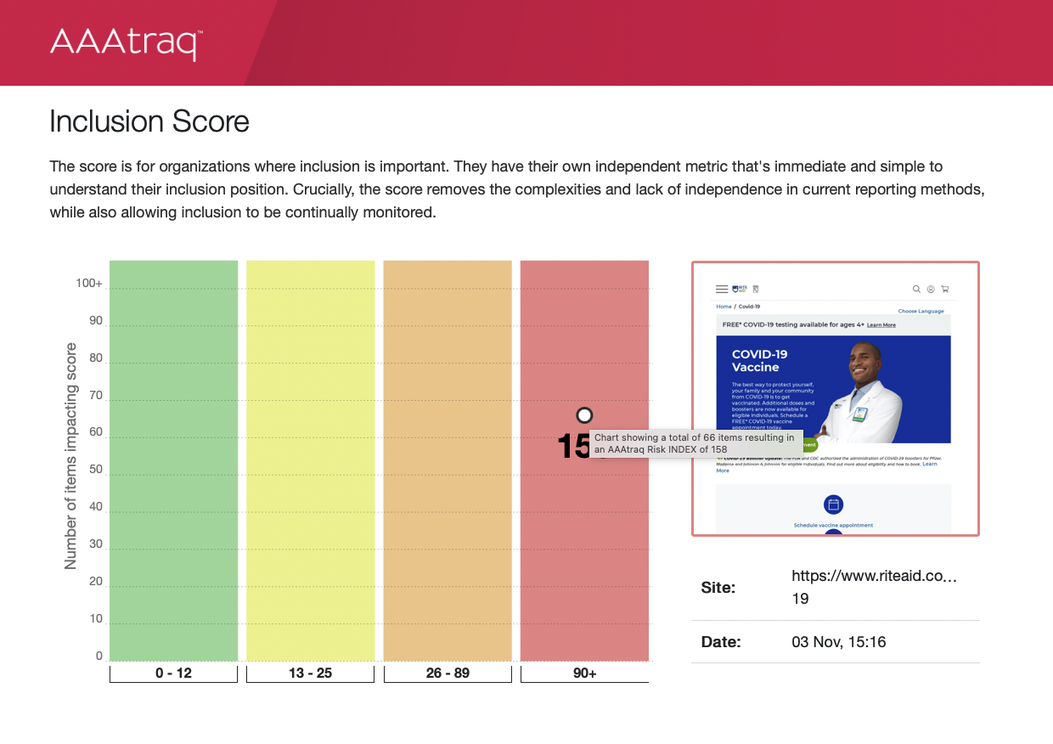Click the truncated riteaid.com Site URL
This screenshot has width=1053, height=744.
pos(874,587)
